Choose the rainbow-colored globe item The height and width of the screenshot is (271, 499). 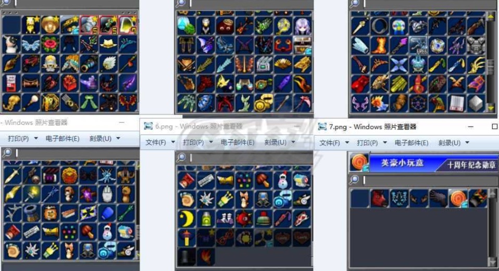399,27
